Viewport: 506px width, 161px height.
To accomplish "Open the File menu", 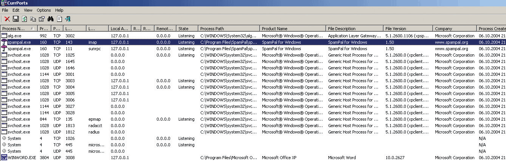I will tap(5, 10).
